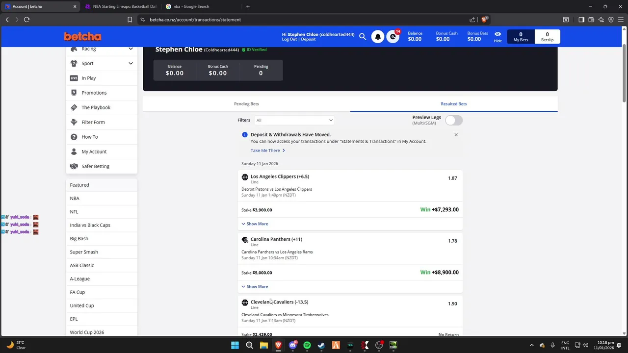Image resolution: width=628 pixels, height=353 pixels.
Task: Click the In Play live icon
Action: (x=74, y=78)
